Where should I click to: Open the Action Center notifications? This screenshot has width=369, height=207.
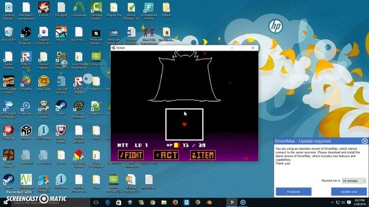349,202
